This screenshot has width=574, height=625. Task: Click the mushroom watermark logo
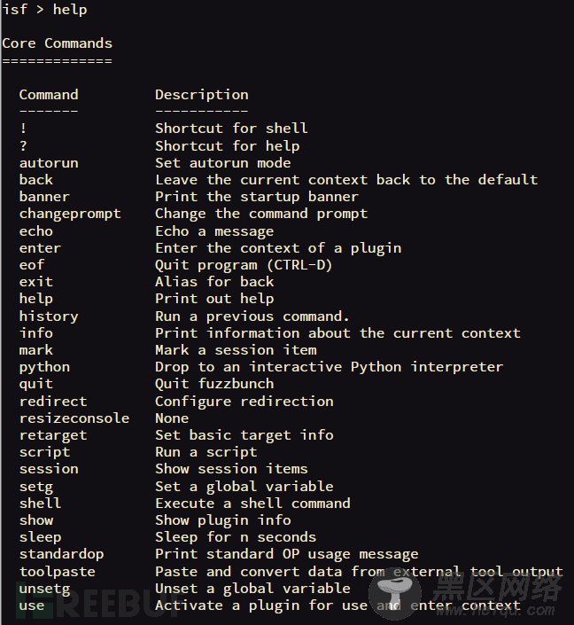point(395,596)
